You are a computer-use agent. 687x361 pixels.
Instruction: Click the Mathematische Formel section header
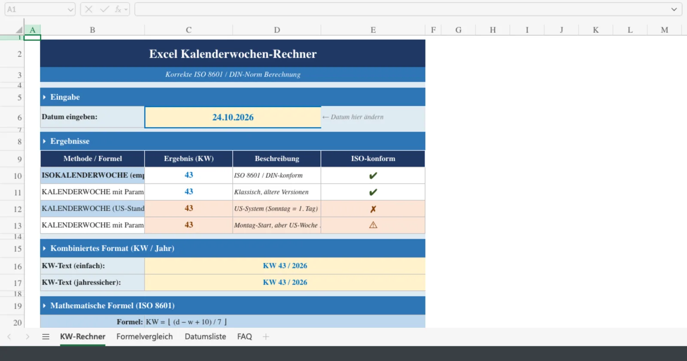[233, 306]
